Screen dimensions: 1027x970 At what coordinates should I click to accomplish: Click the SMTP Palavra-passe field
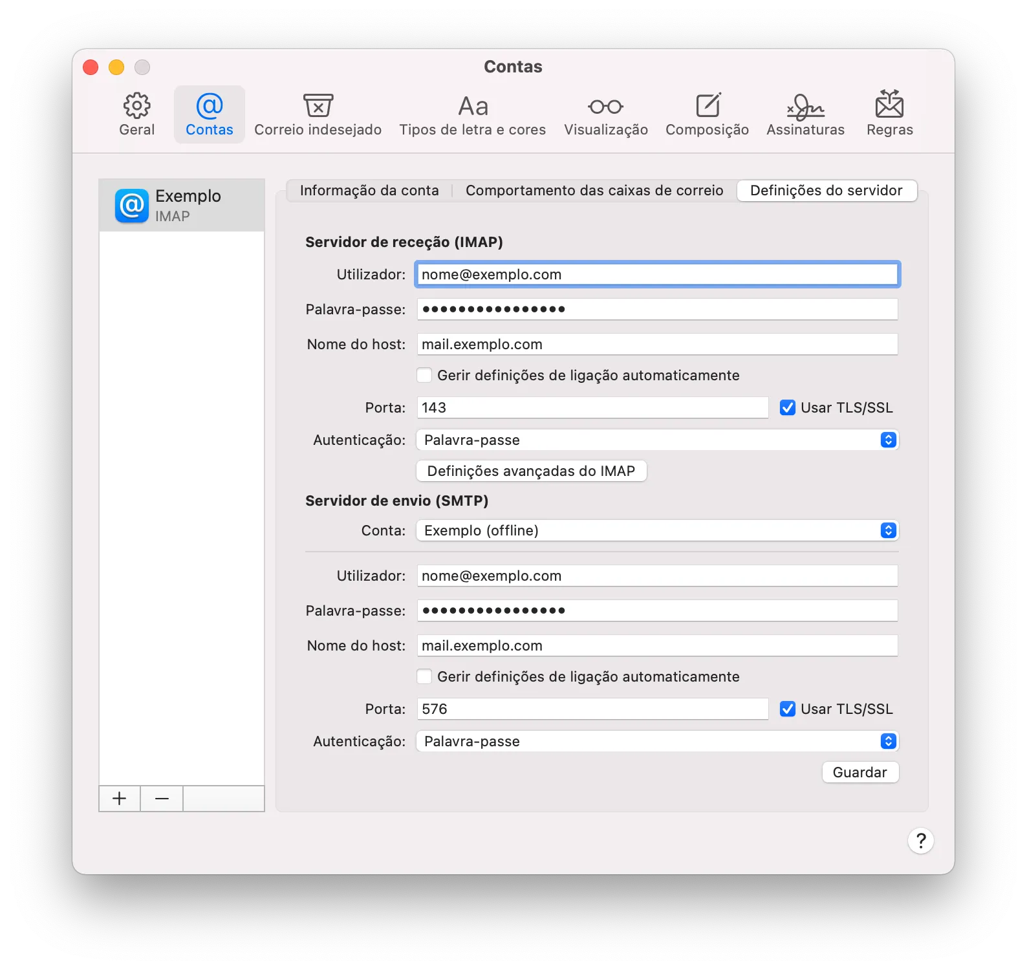click(658, 610)
